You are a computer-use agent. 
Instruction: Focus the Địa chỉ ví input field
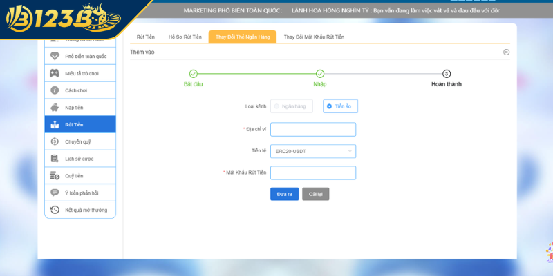pyautogui.click(x=312, y=129)
